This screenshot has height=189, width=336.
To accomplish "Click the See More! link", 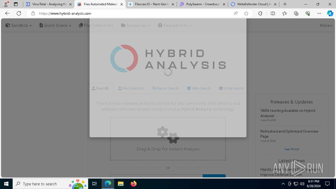I will point(292,149).
